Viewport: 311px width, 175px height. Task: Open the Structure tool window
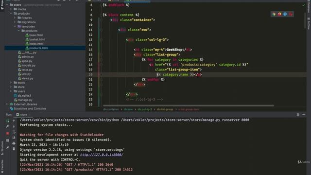point(2,148)
